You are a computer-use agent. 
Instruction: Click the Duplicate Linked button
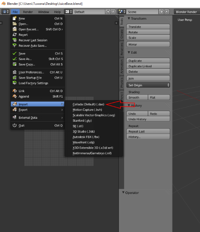point(148,66)
